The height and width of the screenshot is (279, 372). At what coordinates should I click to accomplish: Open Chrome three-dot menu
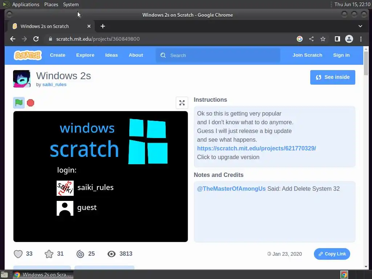point(361,39)
